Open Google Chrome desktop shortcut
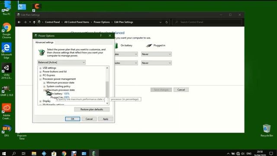277x156 pixels. [x=6, y=30]
